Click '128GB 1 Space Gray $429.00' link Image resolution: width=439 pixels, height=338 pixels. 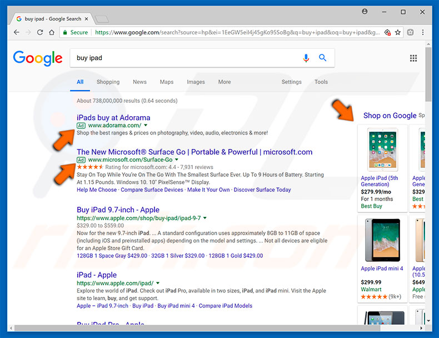click(x=112, y=256)
